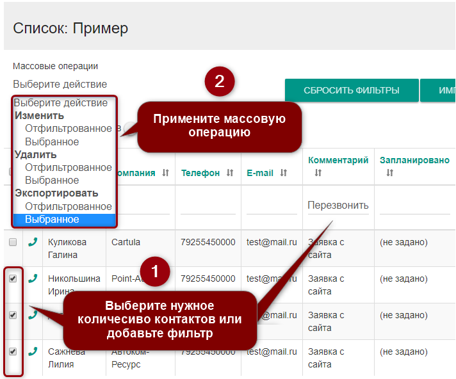This screenshot has height=379, width=456.
Task: Click the Комментарий filter field containing Перезвонить
Action: pos(338,206)
